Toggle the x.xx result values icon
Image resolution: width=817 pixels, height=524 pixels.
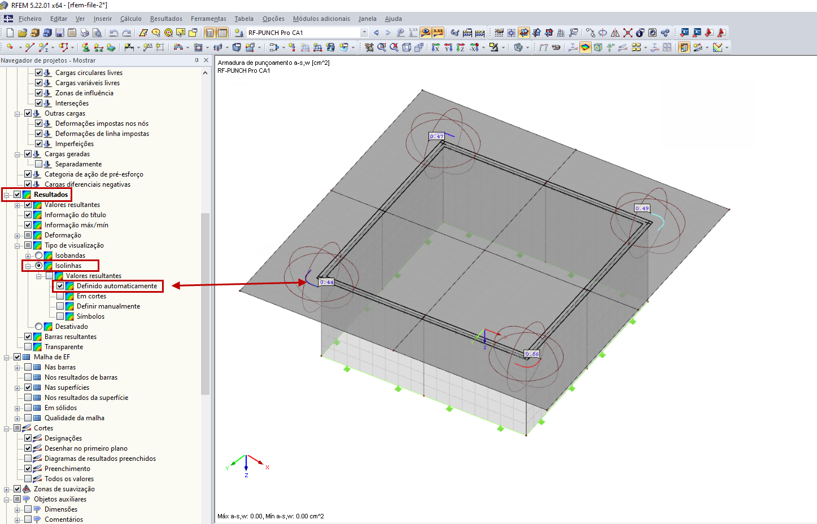tap(438, 33)
